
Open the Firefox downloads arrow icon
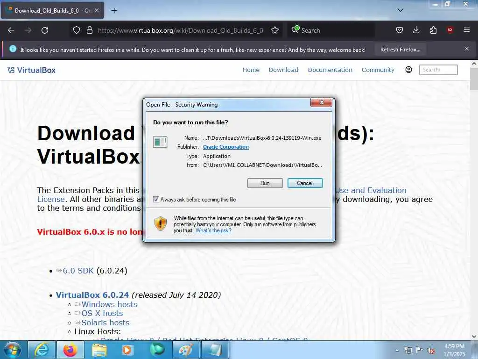(416, 30)
